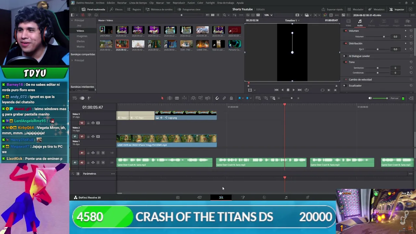Toggle the Inspector panel button
The height and width of the screenshot is (234, 416).
[x=397, y=9]
